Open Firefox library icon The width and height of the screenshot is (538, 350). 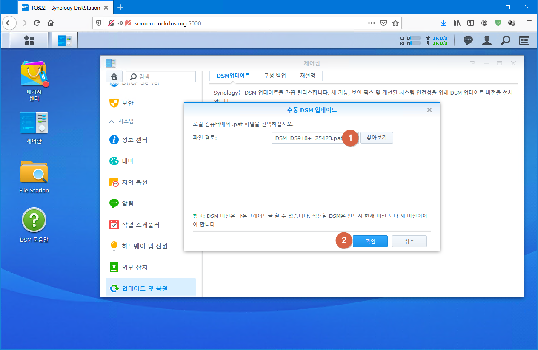(457, 23)
